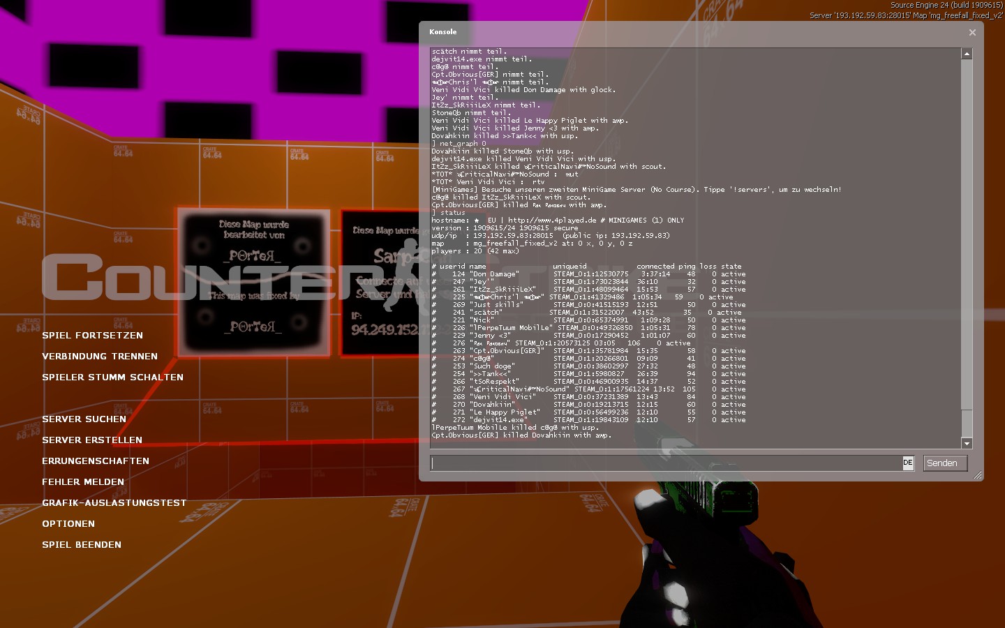Click status row userid 229 Jenny <3
Viewport: 1005px width, 628px height.
click(x=588, y=336)
